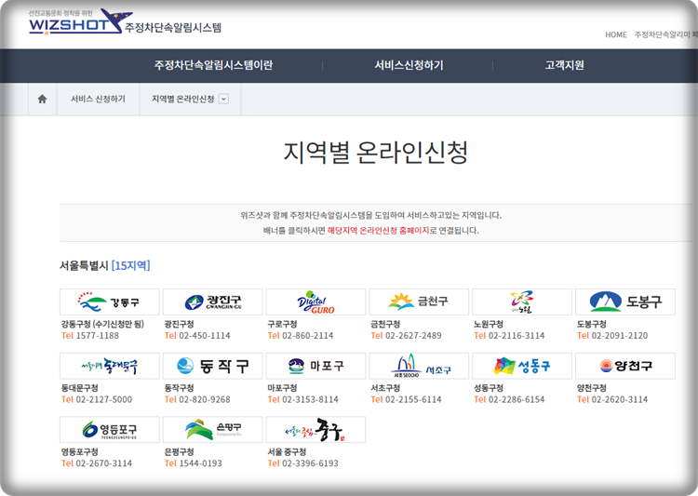
Task: Click the 서울특별시 [15지역] heading
Action: [x=105, y=266]
